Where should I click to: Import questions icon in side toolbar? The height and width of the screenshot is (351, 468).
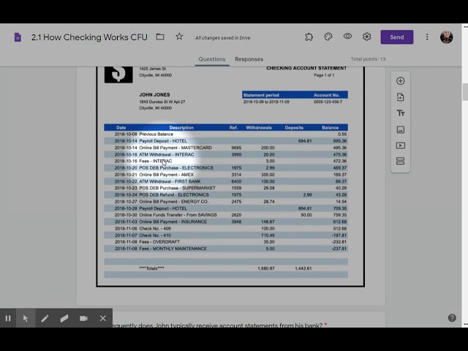pyautogui.click(x=401, y=97)
